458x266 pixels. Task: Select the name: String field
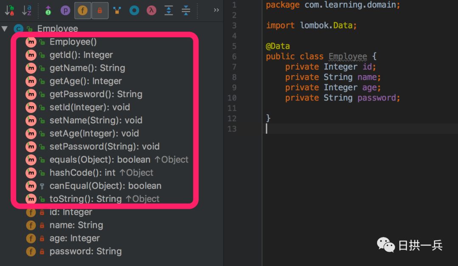pos(76,225)
